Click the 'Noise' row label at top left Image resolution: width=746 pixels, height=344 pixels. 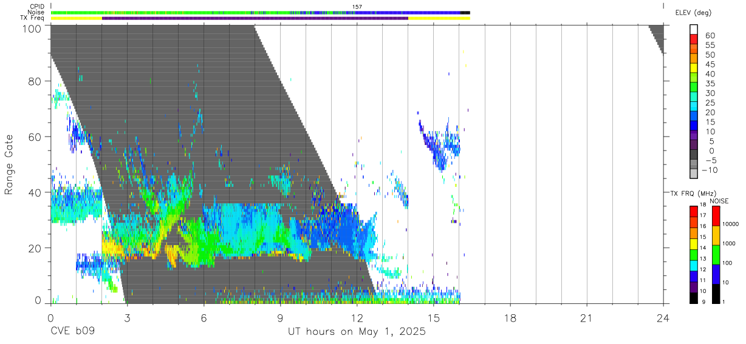tap(35, 12)
